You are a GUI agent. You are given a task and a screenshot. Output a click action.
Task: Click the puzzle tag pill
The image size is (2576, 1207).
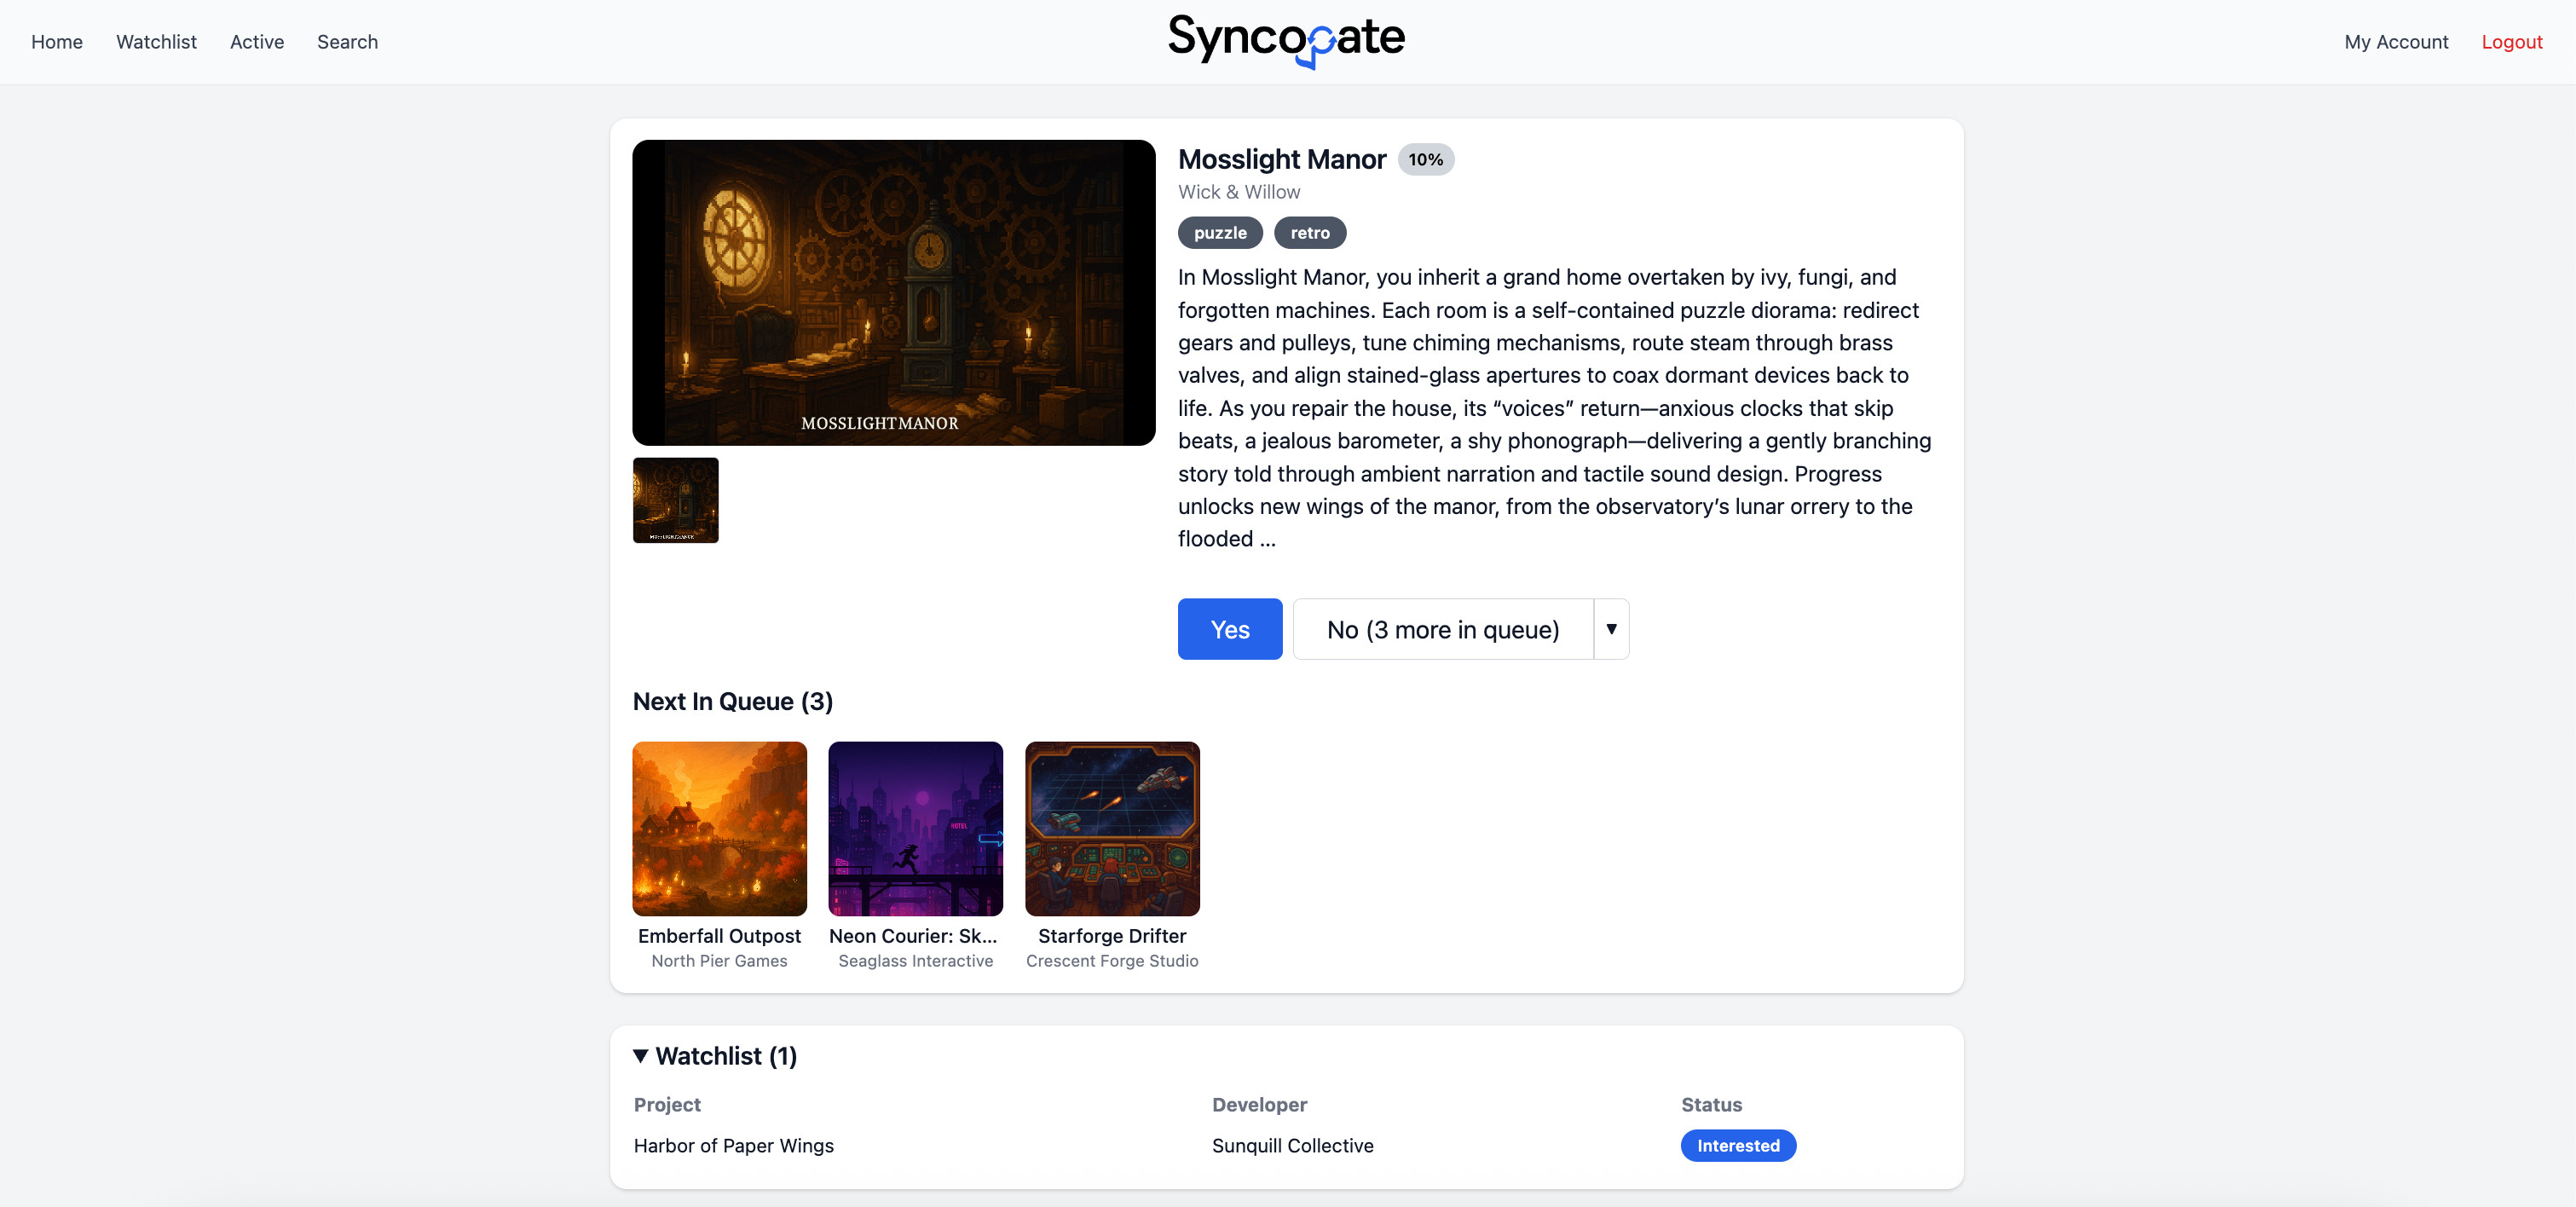coord(1219,233)
